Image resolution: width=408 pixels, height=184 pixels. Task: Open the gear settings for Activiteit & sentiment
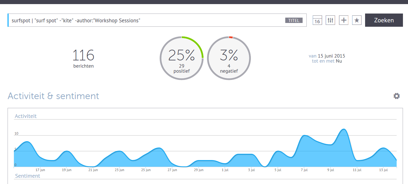coord(397,96)
